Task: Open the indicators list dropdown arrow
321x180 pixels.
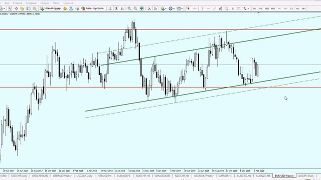Action: pyautogui.click(x=166, y=8)
